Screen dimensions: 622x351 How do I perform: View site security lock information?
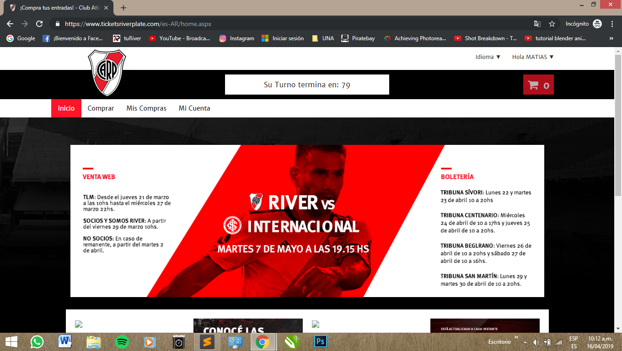tap(58, 24)
